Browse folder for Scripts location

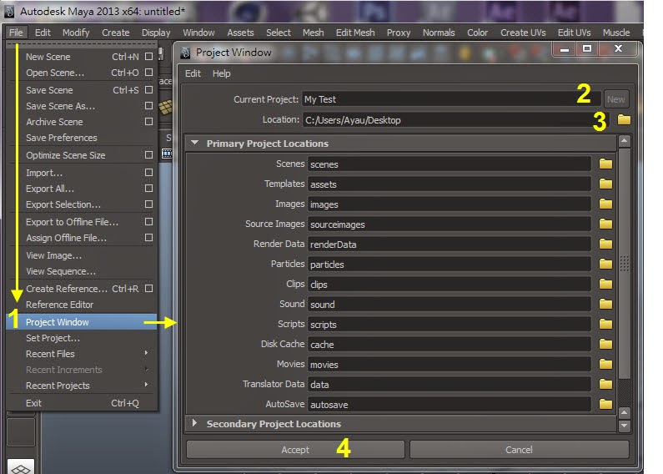605,324
